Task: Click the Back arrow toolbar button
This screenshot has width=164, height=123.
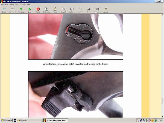Action: (4, 10)
